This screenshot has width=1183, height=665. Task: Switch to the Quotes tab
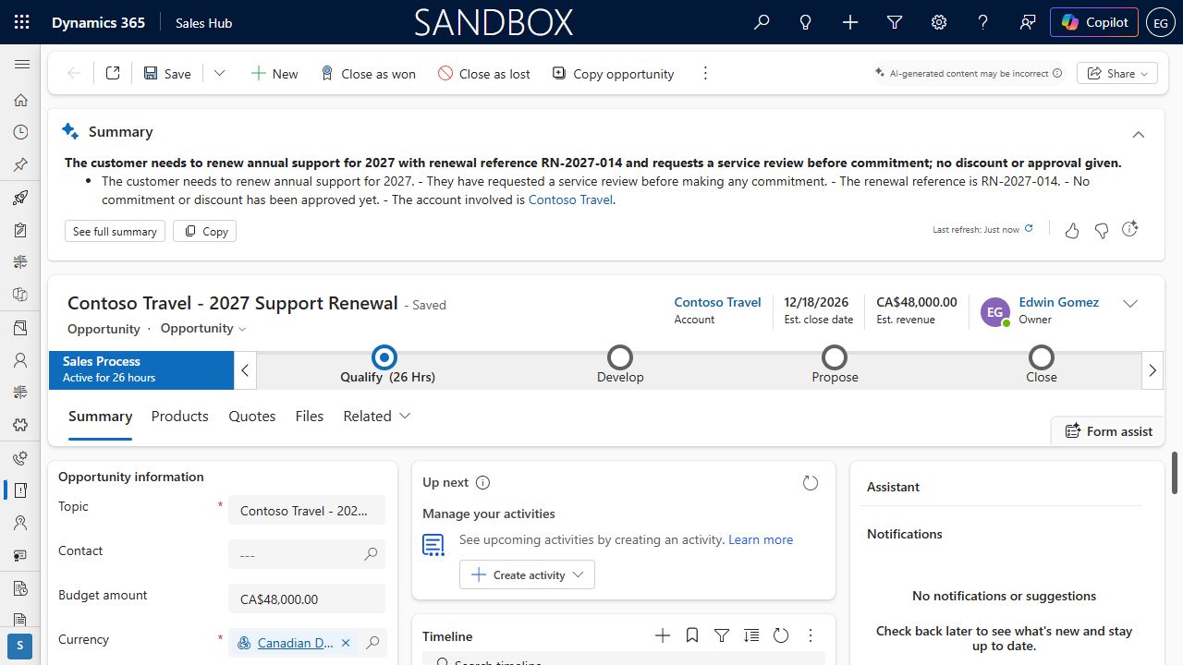[x=252, y=417]
